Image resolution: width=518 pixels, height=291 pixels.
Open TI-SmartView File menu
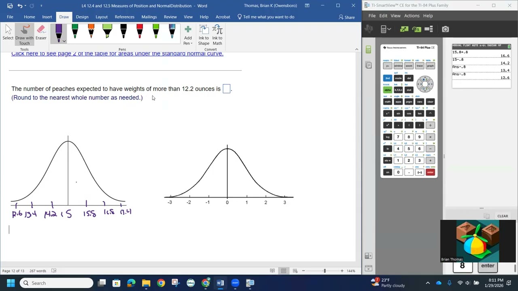pyautogui.click(x=372, y=16)
